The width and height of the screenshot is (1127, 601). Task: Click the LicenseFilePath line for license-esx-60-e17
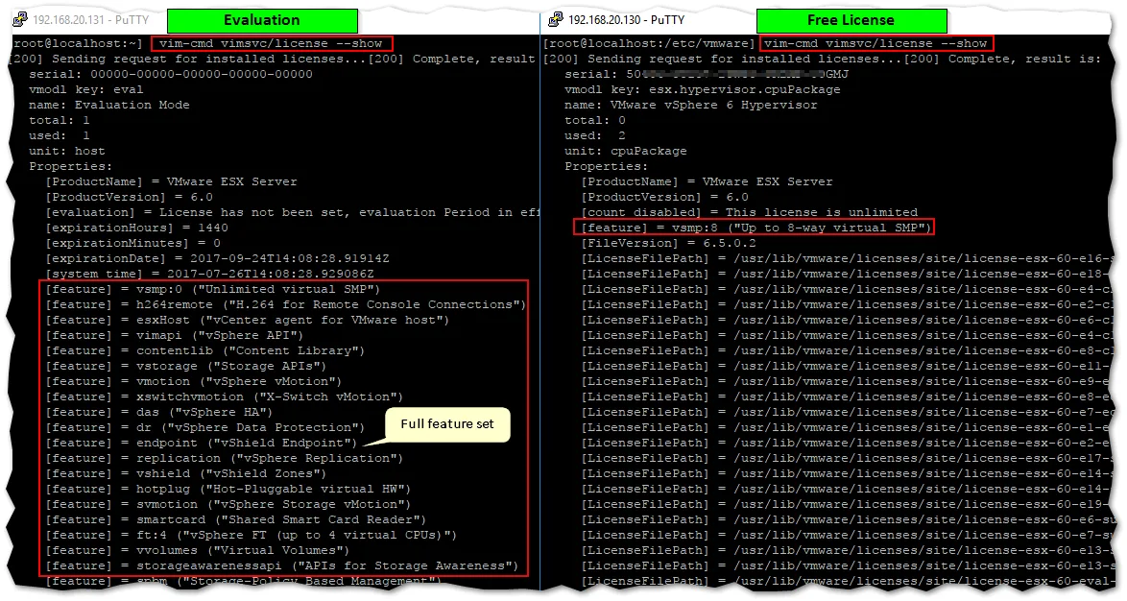(848, 459)
